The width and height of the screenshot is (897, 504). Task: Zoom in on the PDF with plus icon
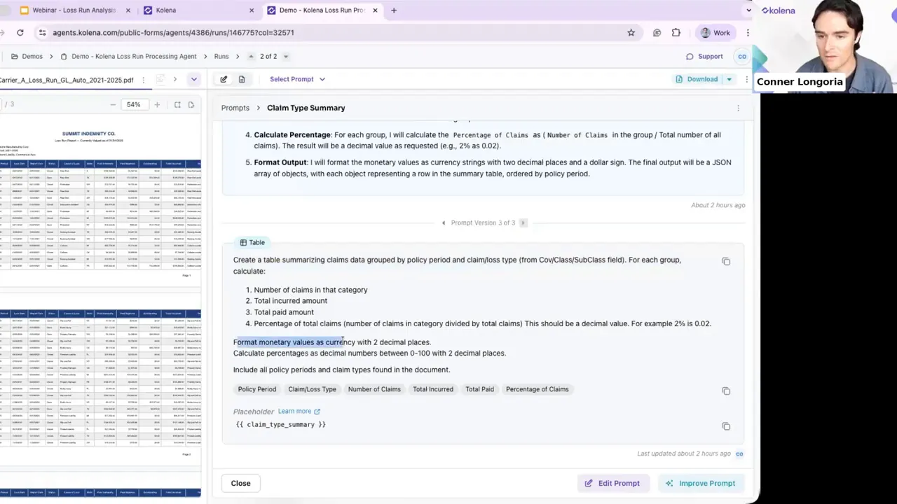[x=157, y=105]
